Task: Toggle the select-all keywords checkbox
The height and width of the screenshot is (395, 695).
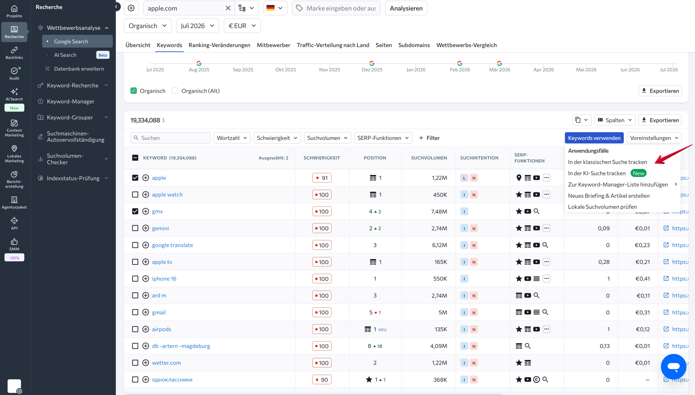Action: click(135, 158)
